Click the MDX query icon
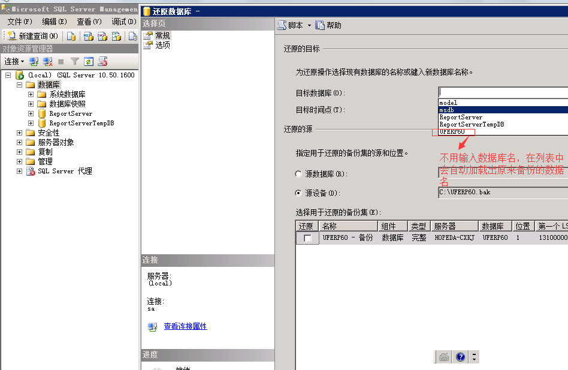The height and width of the screenshot is (370, 568). pyautogui.click(x=89, y=36)
